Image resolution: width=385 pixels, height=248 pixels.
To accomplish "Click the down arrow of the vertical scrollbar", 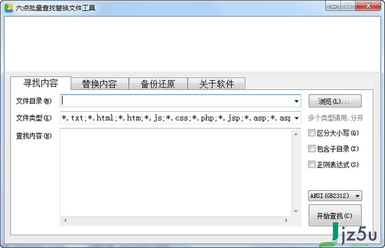I will pos(296,211).
